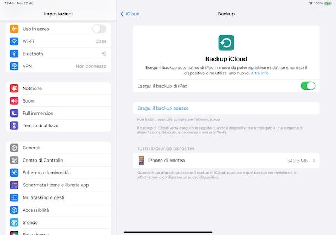336x235 pixels.
Task: Tap the 12:43 clock in status bar
Action: (x=9, y=3)
